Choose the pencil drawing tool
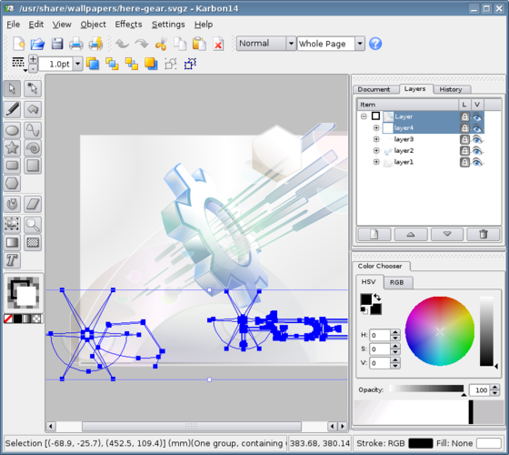This screenshot has height=455, width=509. coord(13,109)
